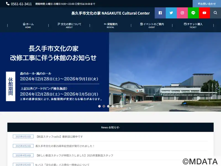Viewport: 221px width, 166px height.
Task: Click phone number 0561-61-3411
Action: point(21,4)
